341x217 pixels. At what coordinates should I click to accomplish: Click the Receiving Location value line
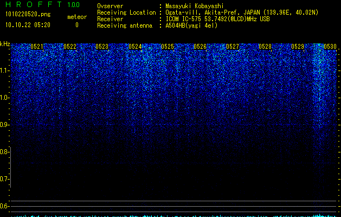point(242,12)
